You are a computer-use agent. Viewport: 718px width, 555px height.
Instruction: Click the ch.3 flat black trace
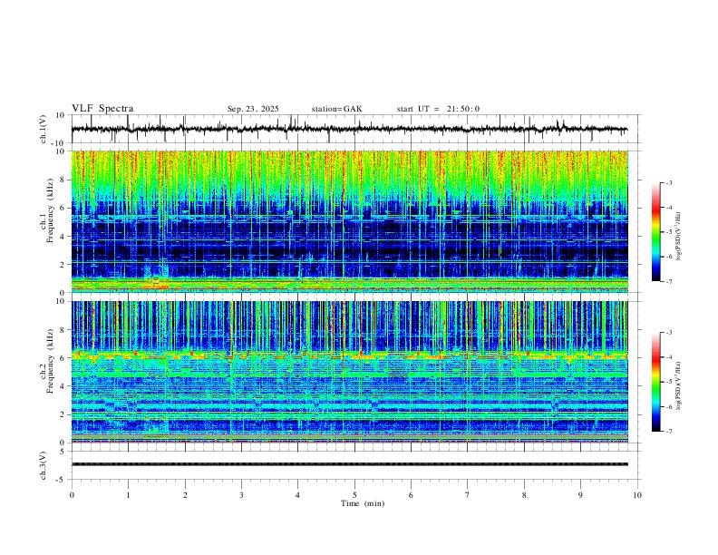[349, 464]
